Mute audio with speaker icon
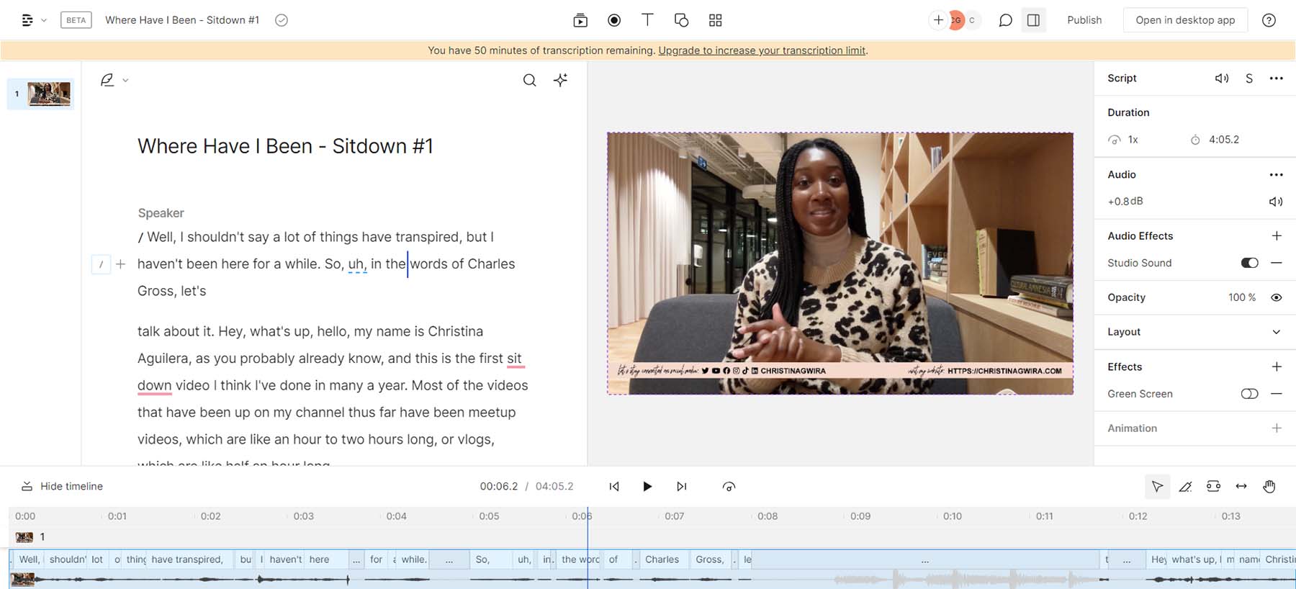The width and height of the screenshot is (1296, 589). tap(1275, 202)
